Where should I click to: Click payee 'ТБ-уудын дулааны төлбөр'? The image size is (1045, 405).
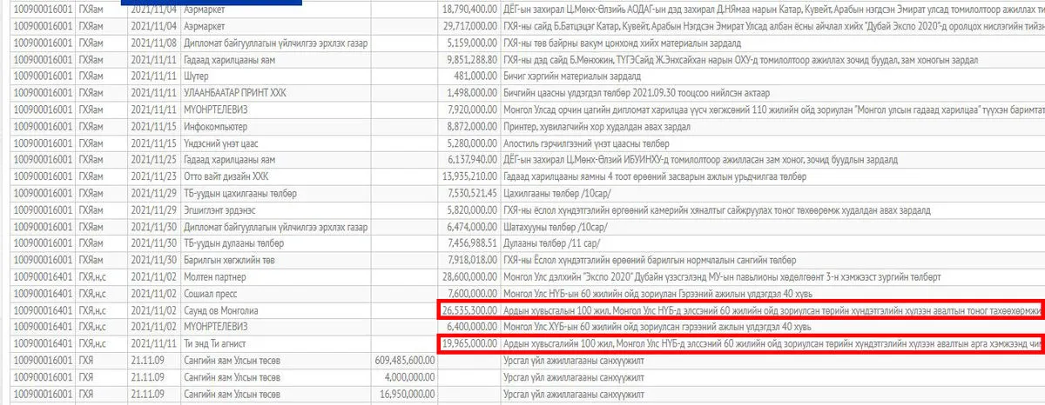click(x=234, y=243)
